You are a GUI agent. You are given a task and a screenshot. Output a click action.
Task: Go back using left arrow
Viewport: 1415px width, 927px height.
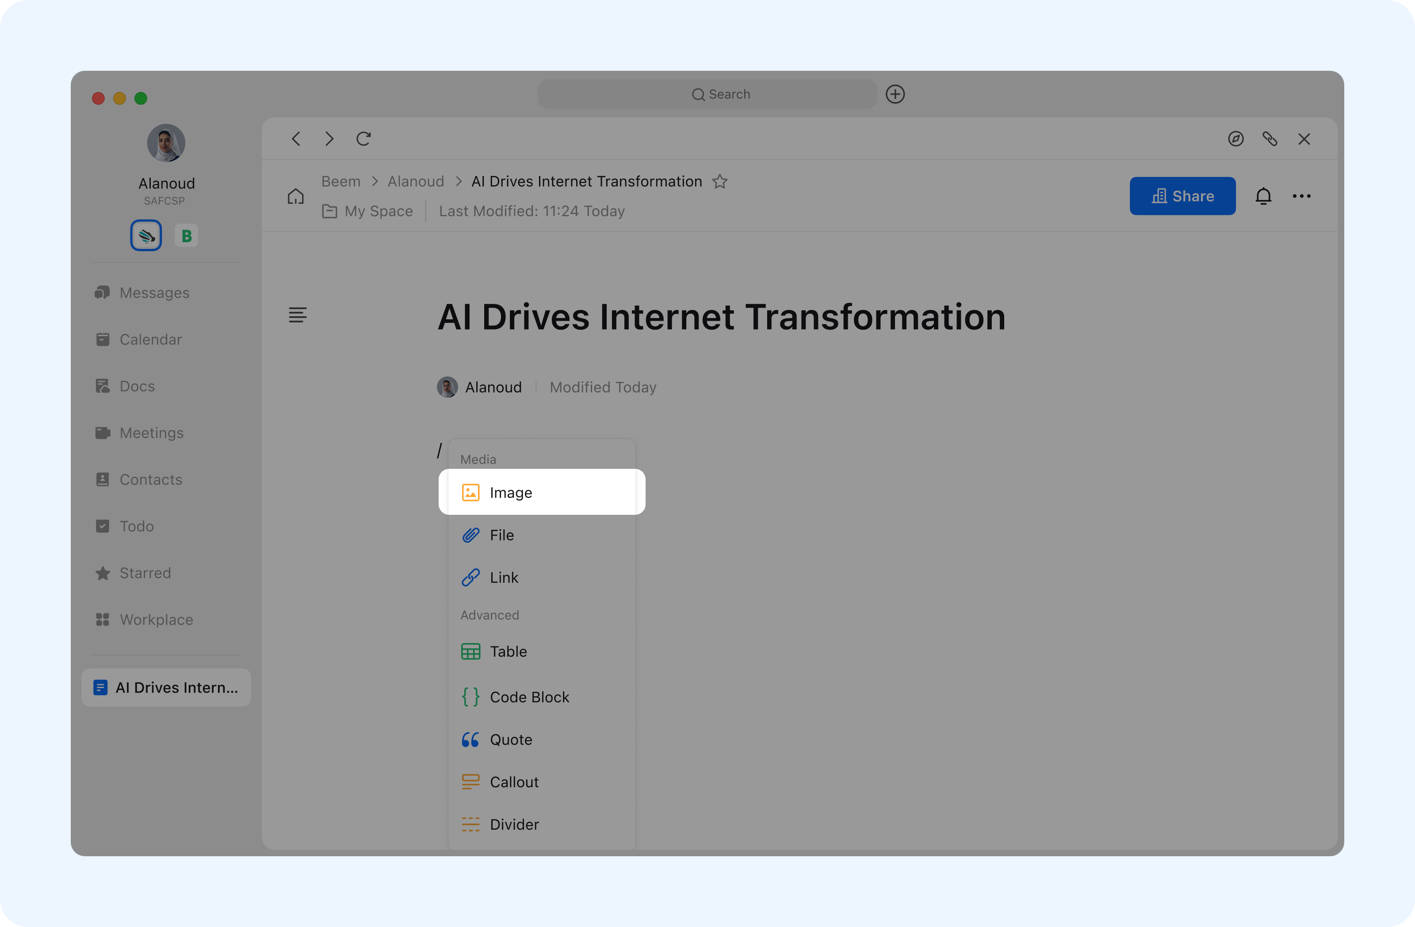pos(296,138)
